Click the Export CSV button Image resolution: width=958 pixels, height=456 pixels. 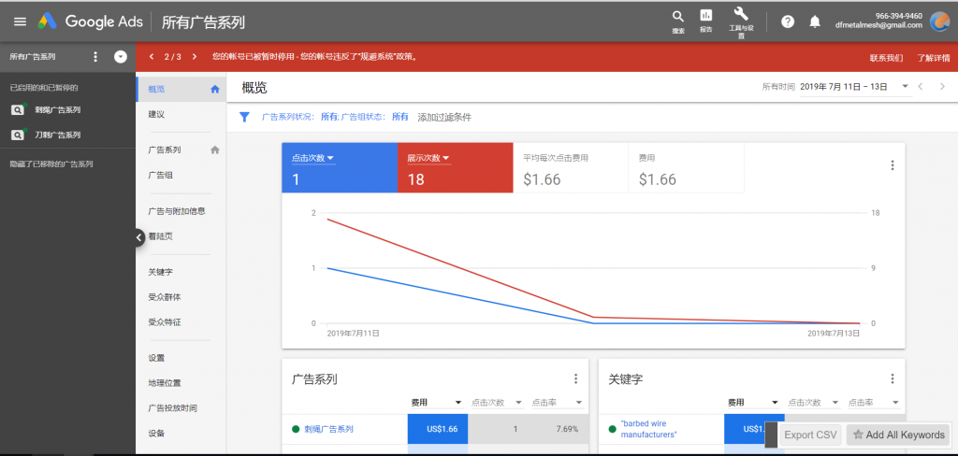[x=809, y=435]
